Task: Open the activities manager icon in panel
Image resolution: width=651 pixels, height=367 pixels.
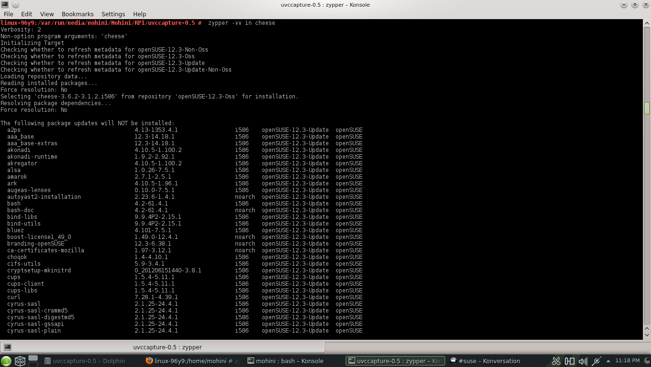Action: click(20, 361)
